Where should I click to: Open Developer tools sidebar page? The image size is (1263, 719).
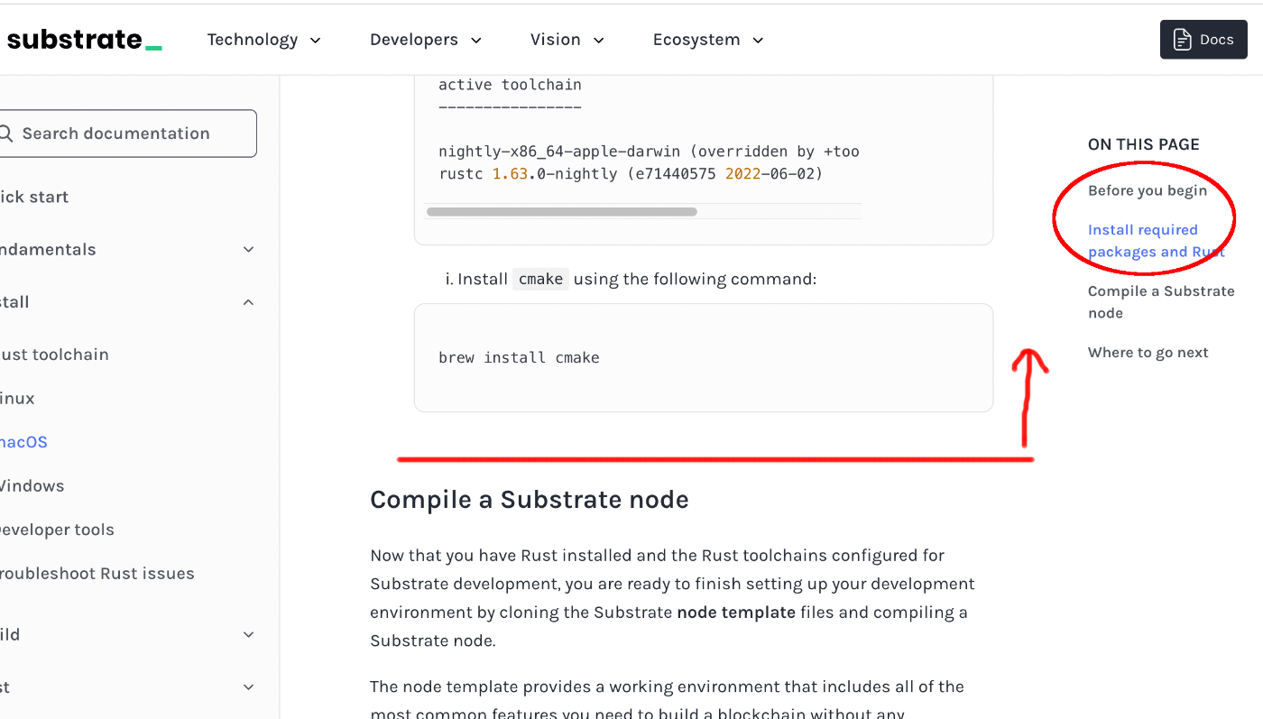pyautogui.click(x=57, y=530)
